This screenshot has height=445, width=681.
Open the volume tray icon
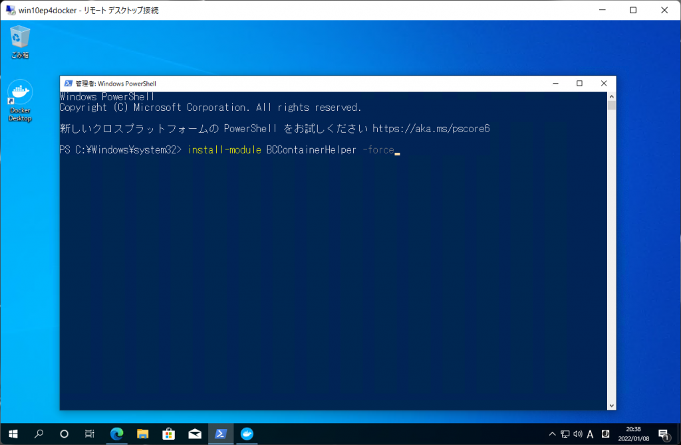(x=578, y=434)
